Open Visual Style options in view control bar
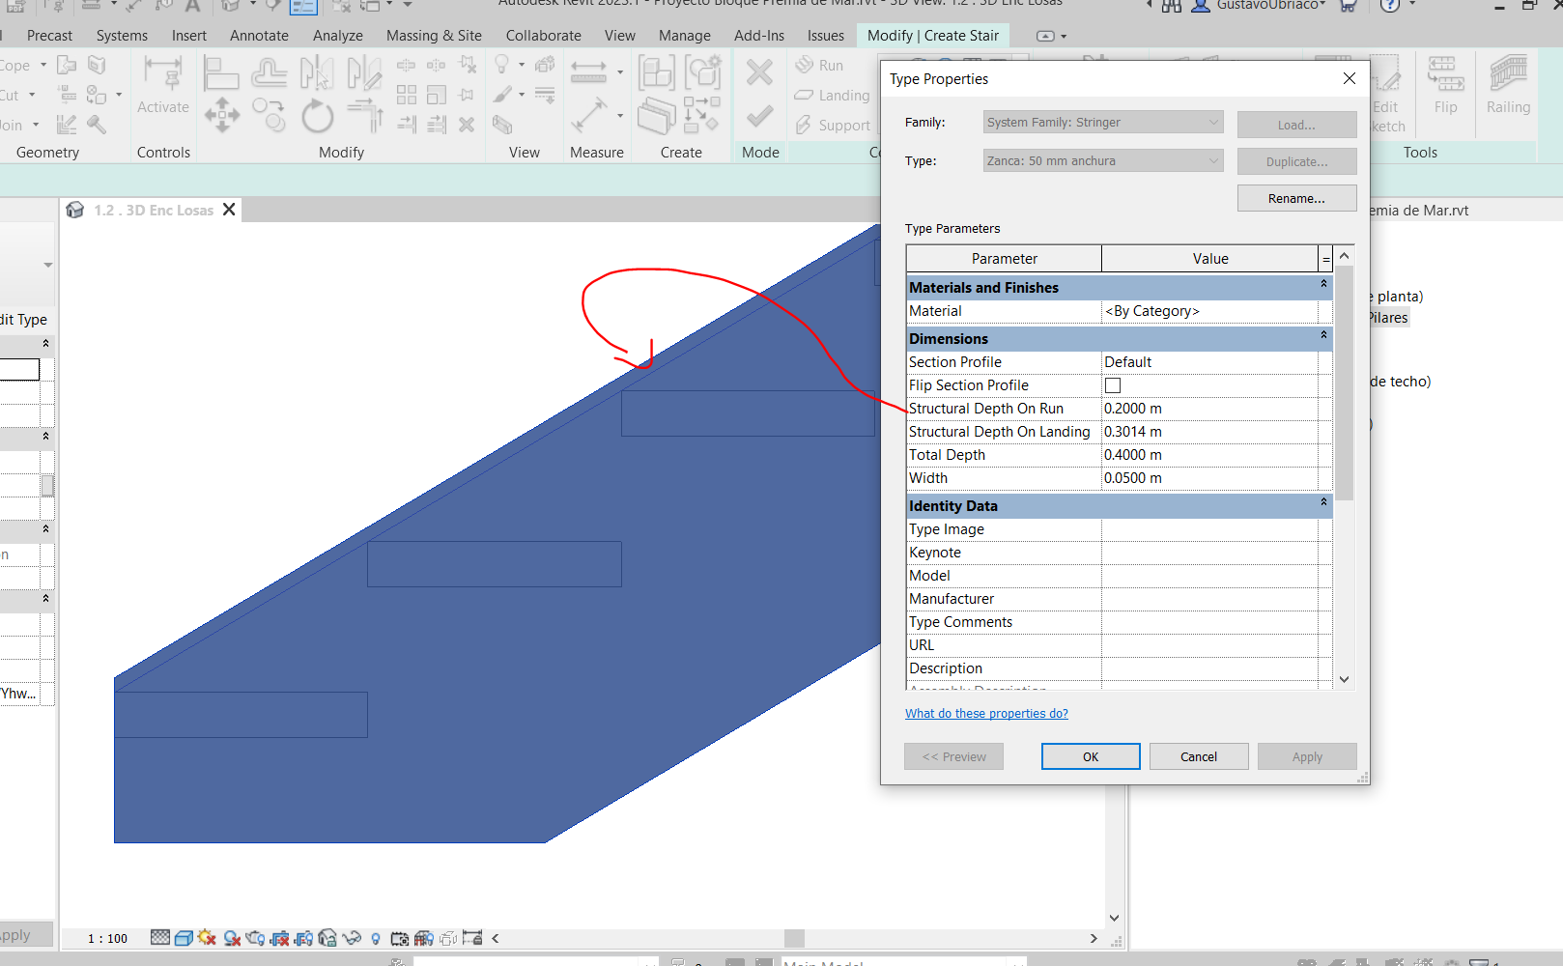The image size is (1563, 966). click(184, 937)
